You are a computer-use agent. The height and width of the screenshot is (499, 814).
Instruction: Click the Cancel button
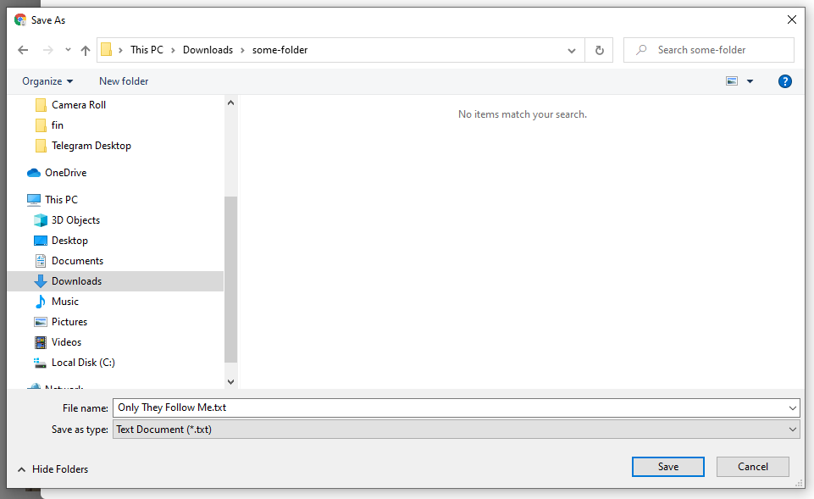pyautogui.click(x=753, y=467)
